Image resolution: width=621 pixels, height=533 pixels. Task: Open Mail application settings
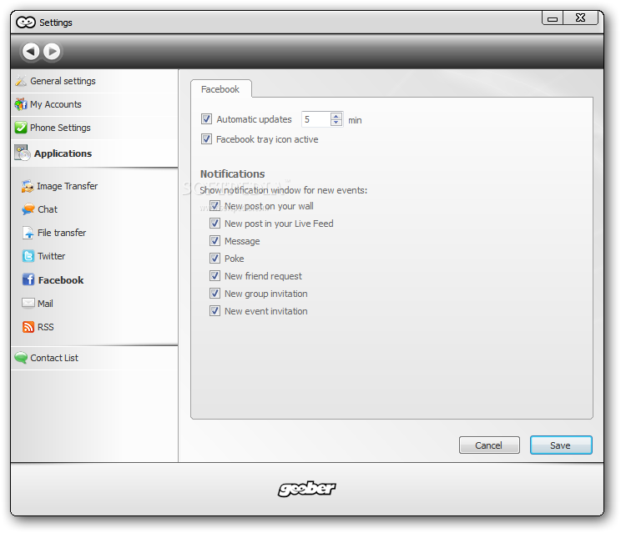coord(45,304)
